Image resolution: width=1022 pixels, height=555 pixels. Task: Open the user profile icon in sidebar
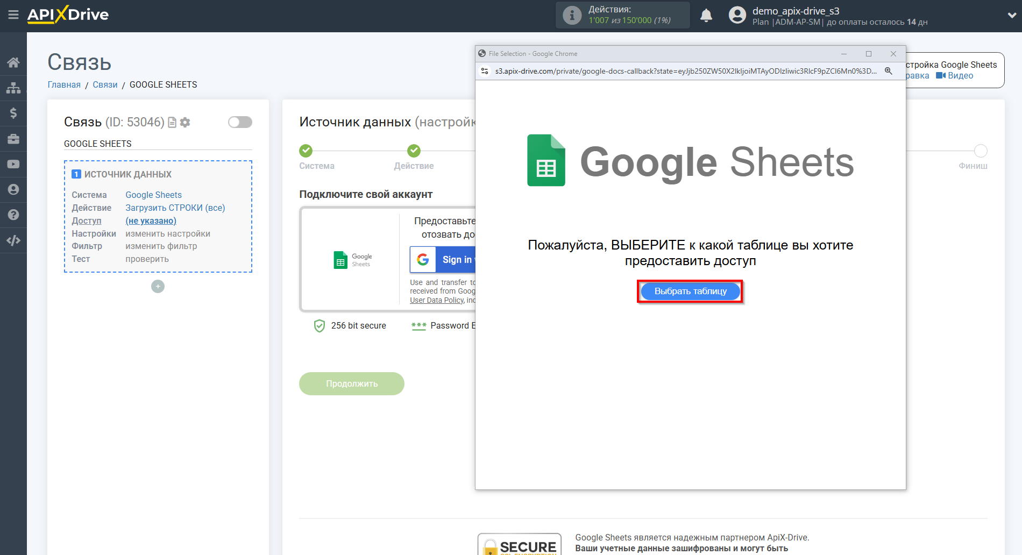coord(13,189)
